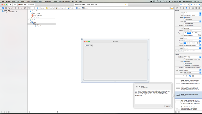Open the Style dropdown showing Push
202x114 pixels.
tap(192, 13)
